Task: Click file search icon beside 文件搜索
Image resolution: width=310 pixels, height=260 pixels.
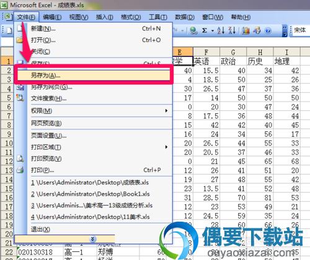Action: (20, 98)
